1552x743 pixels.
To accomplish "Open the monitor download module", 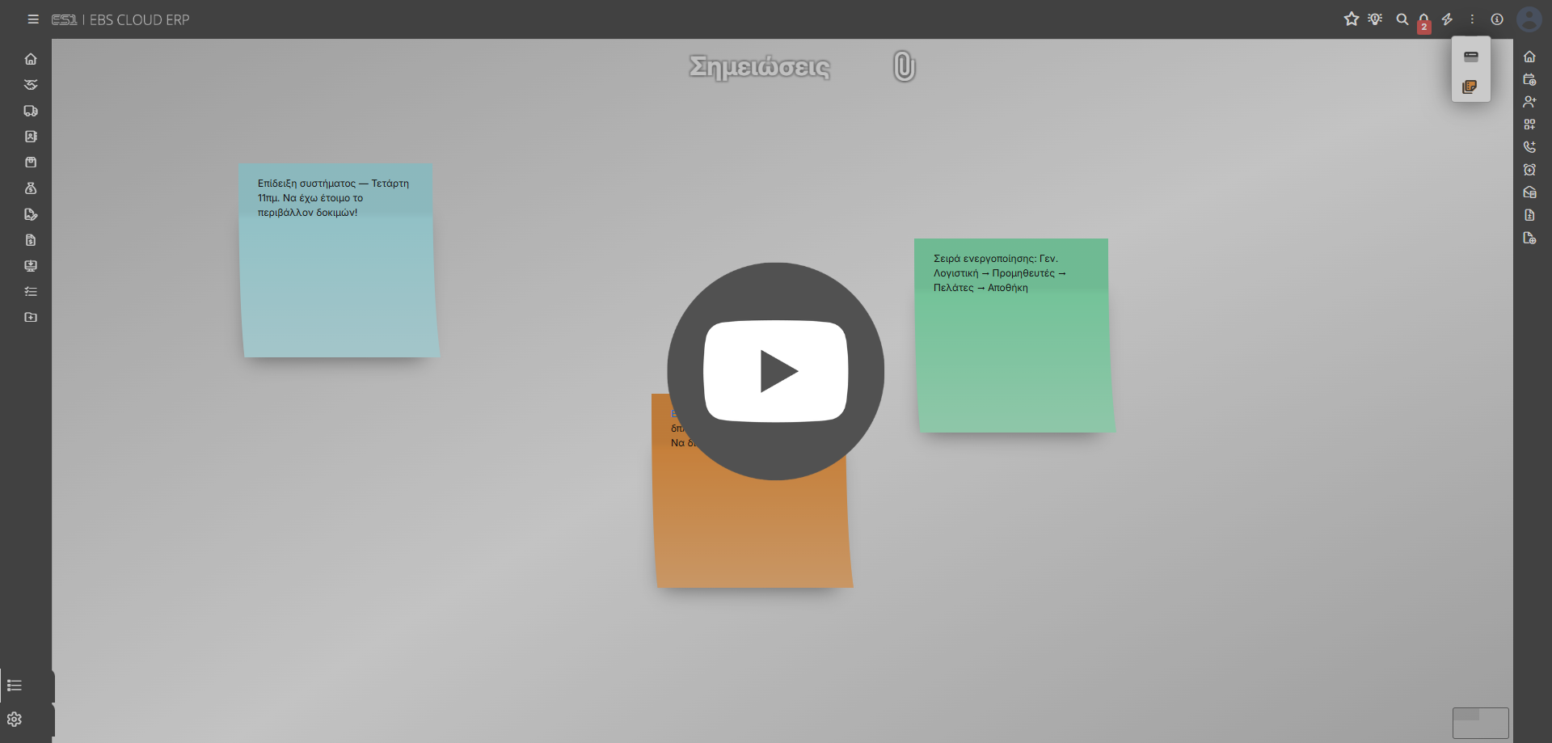I will pos(31,266).
